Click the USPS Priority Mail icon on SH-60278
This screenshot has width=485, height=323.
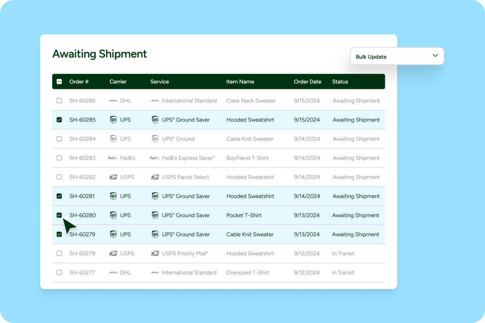point(155,253)
